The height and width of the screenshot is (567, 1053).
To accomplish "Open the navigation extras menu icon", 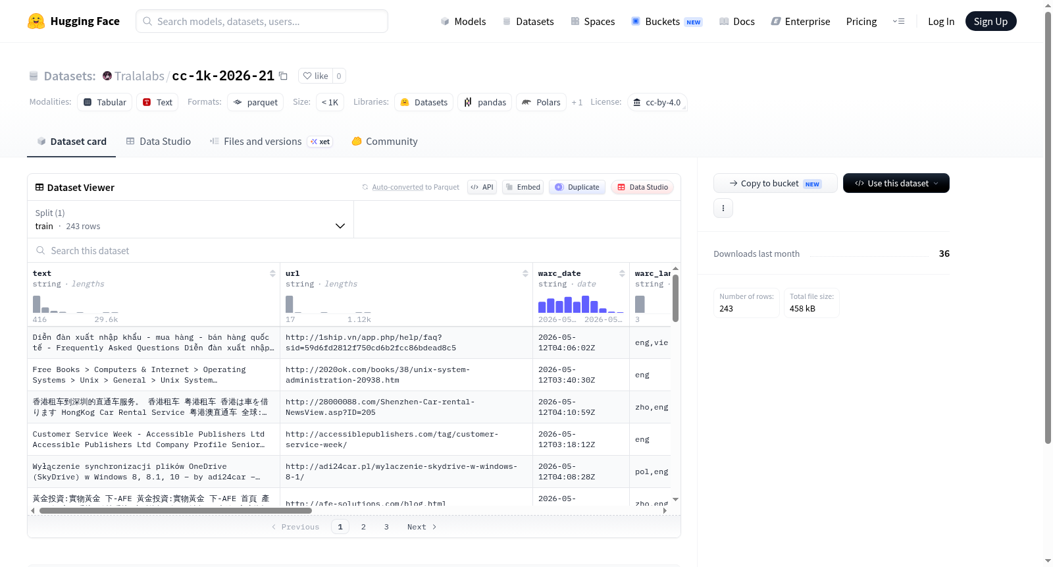I will pyautogui.click(x=898, y=21).
